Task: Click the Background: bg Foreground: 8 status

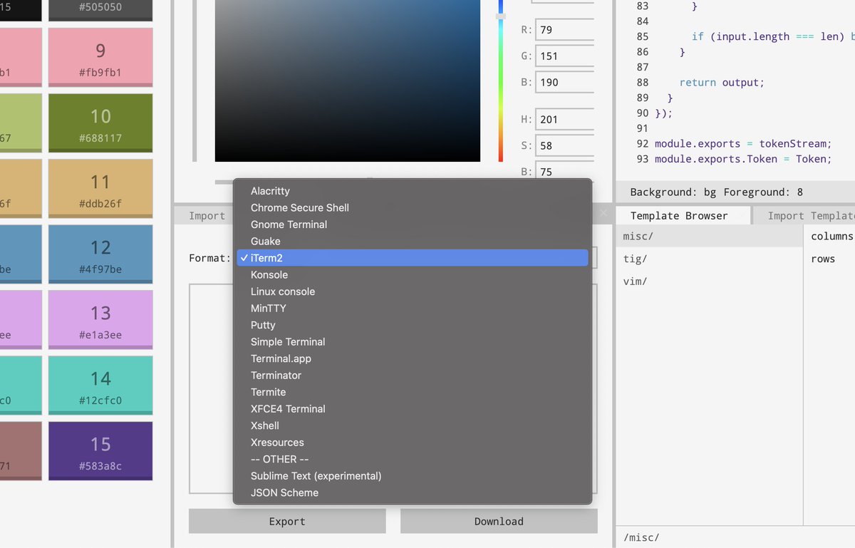Action: tap(716, 192)
